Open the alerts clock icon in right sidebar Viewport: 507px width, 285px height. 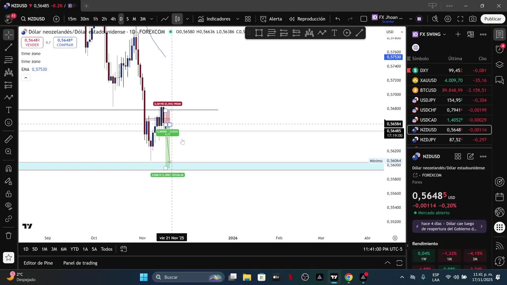click(x=499, y=49)
